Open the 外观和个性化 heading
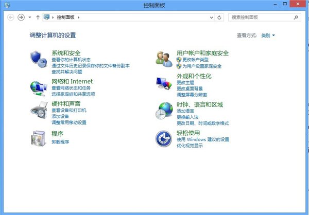This screenshot has width=309, height=215. point(194,76)
